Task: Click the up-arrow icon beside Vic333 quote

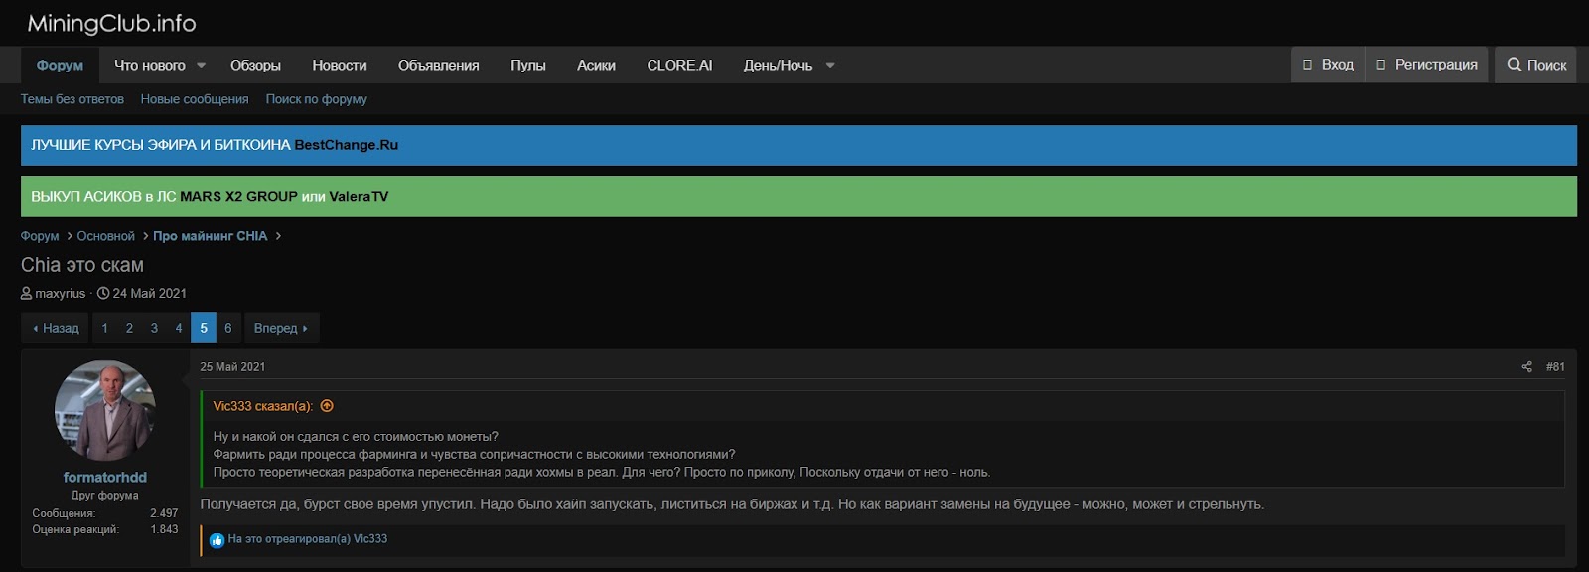Action: 327,406
